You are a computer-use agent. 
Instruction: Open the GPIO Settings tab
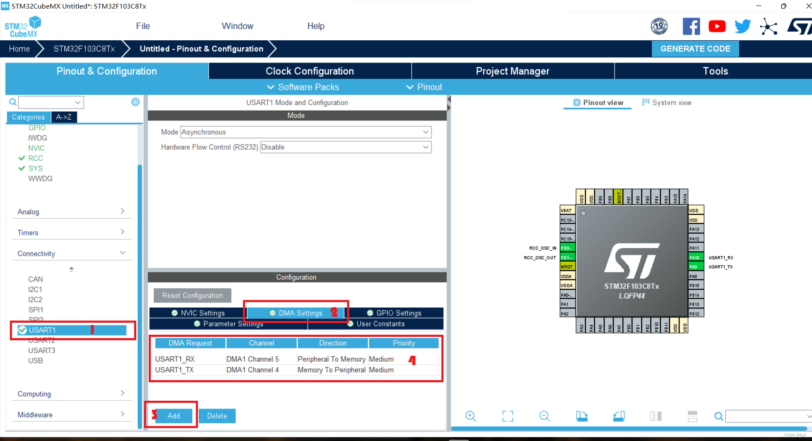(394, 313)
